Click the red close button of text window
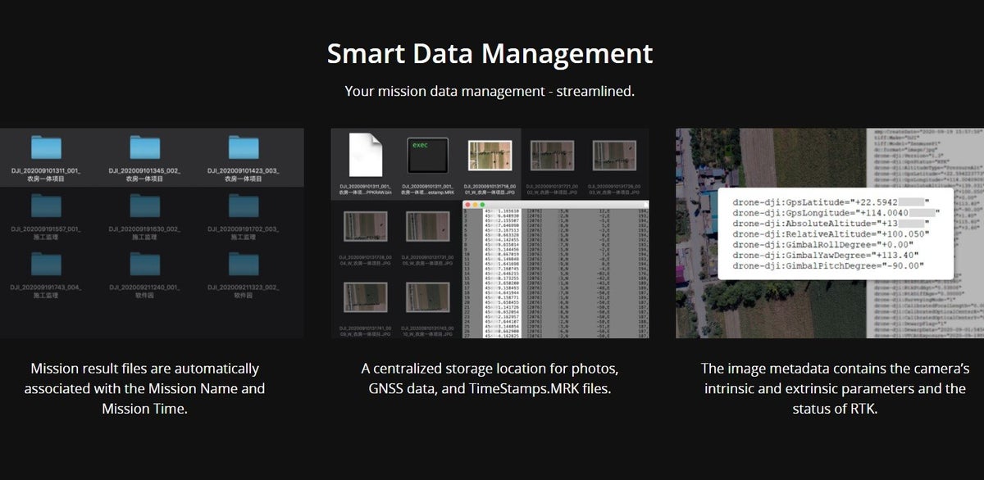The image size is (984, 480). click(467, 203)
